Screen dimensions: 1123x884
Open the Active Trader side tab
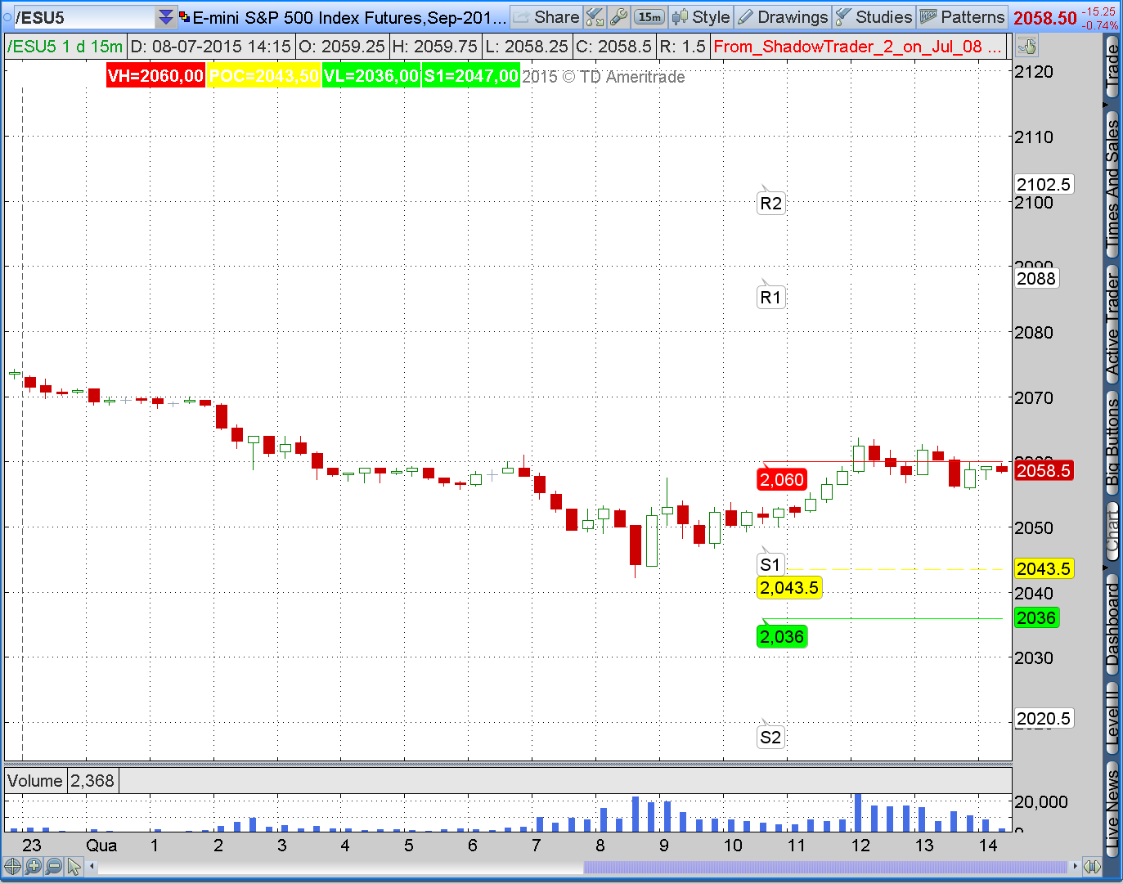pos(1112,324)
